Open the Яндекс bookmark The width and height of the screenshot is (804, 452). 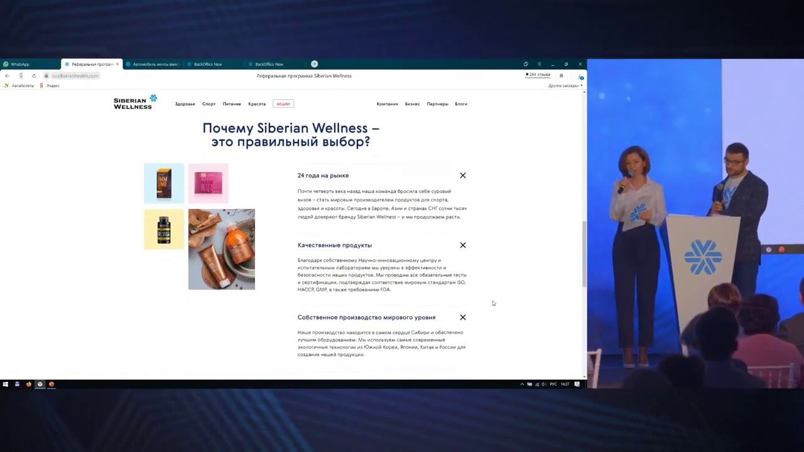click(50, 85)
